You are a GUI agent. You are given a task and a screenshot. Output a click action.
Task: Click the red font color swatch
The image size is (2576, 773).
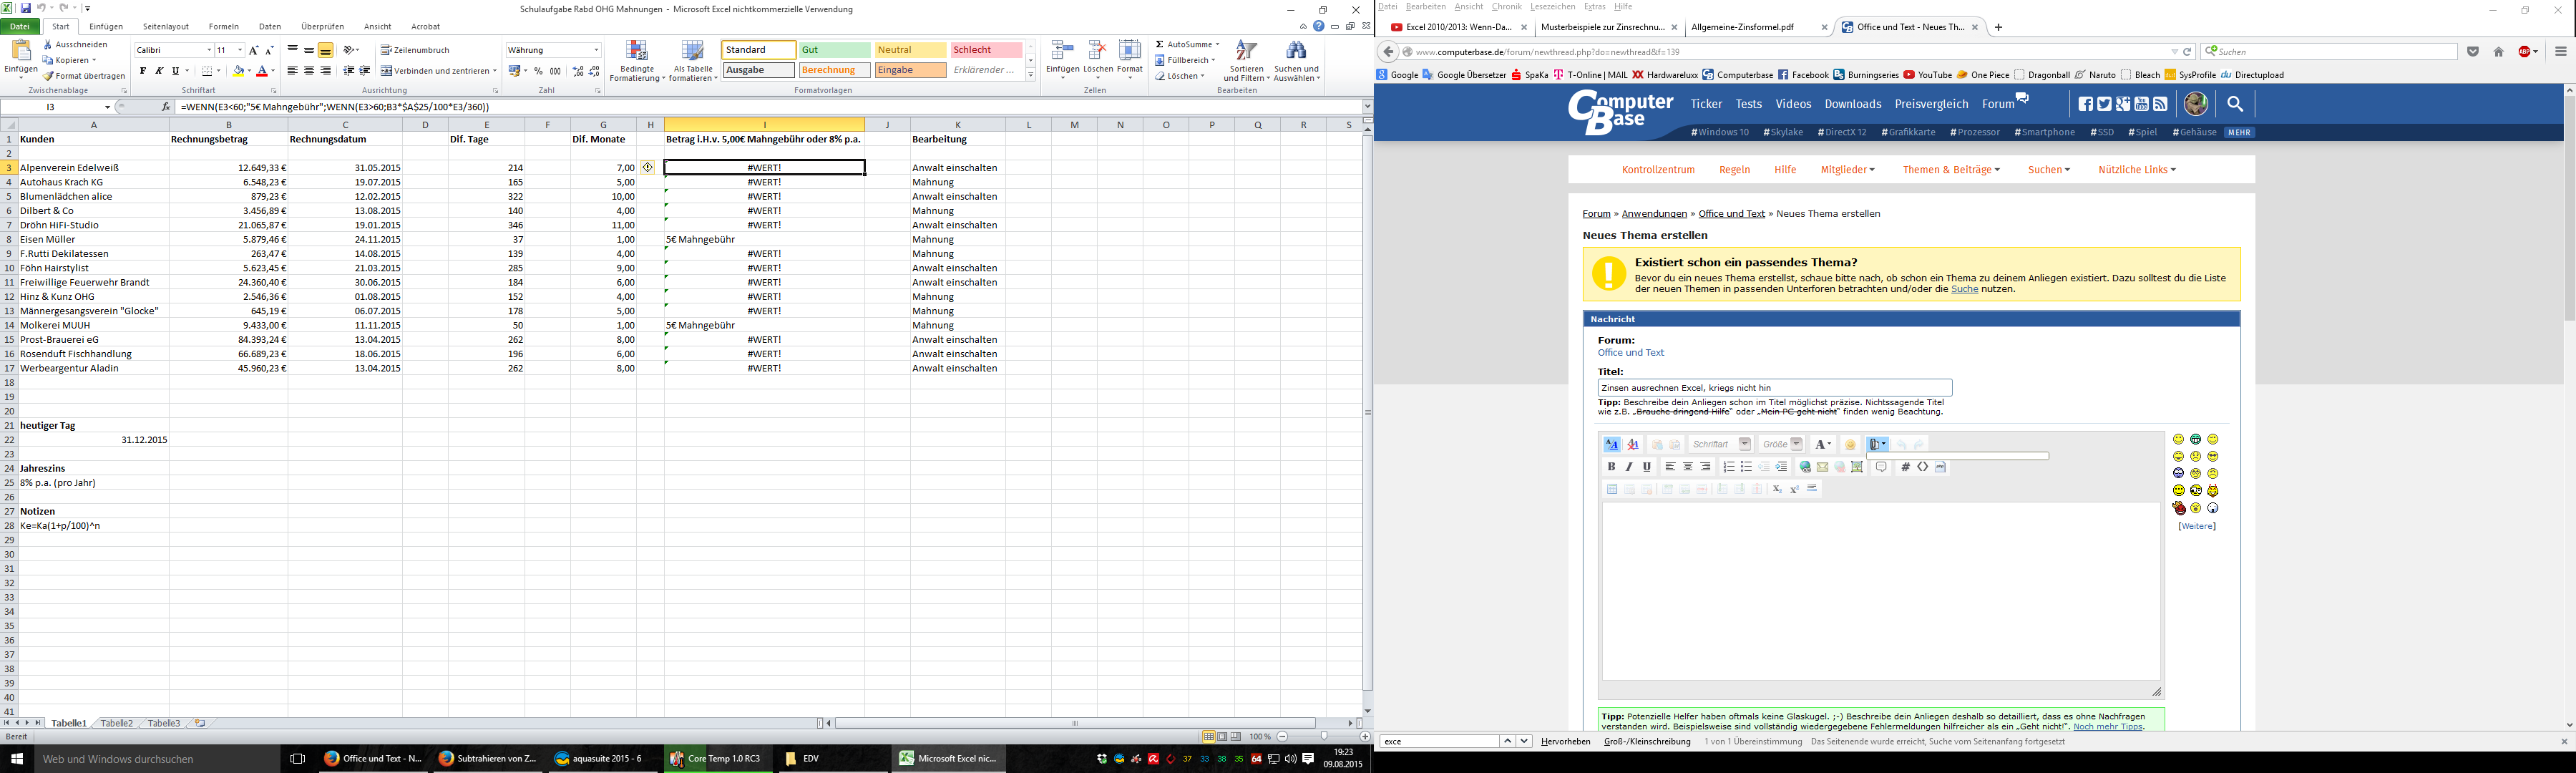pyautogui.click(x=262, y=72)
